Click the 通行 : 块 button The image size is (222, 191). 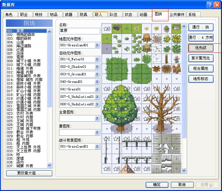[x=201, y=27]
